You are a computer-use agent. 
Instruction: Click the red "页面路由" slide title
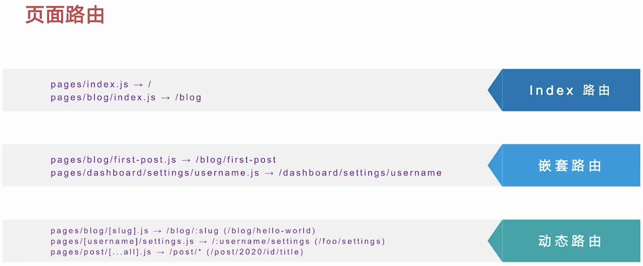point(65,15)
